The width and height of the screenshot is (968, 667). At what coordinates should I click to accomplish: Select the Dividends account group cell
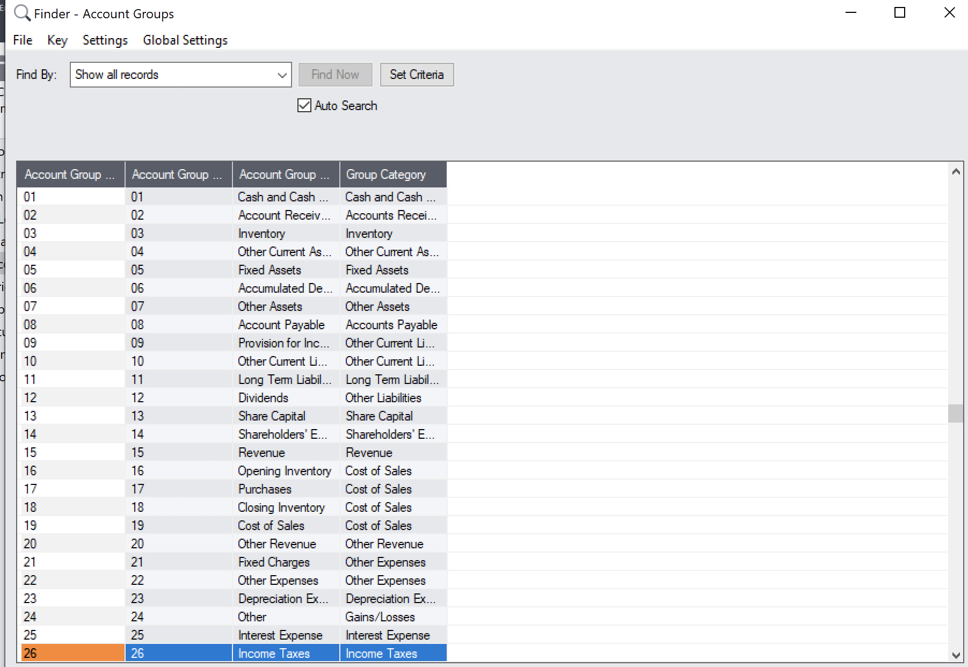(x=286, y=398)
